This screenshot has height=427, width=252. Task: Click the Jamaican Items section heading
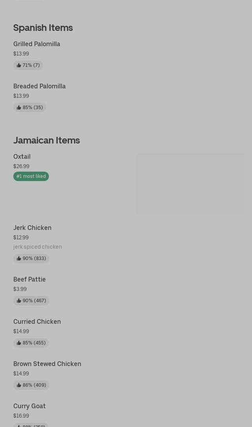(x=47, y=140)
